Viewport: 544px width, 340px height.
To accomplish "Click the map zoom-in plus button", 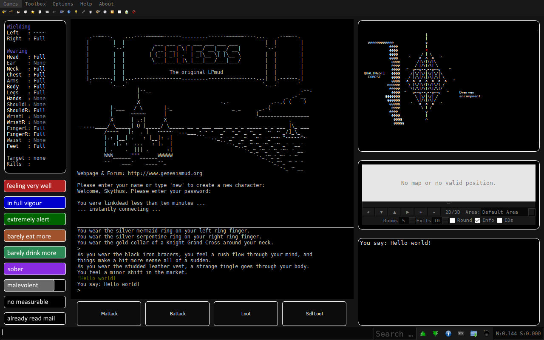I will pyautogui.click(x=421, y=212).
